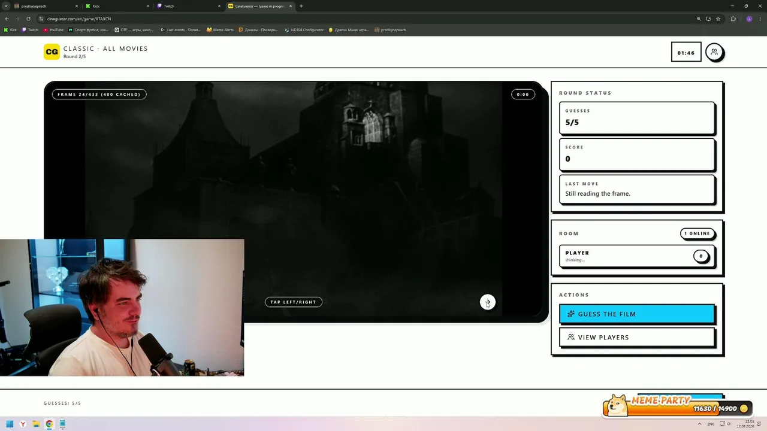
Task: Click the Tap Left/Right hint pill
Action: pos(294,302)
